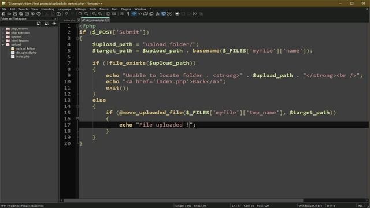
Task: Click the Paste toolbar icon
Action: tap(58, 14)
